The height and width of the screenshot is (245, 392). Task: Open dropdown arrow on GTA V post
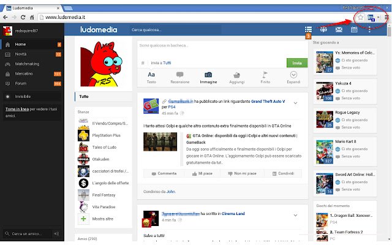tap(295, 104)
